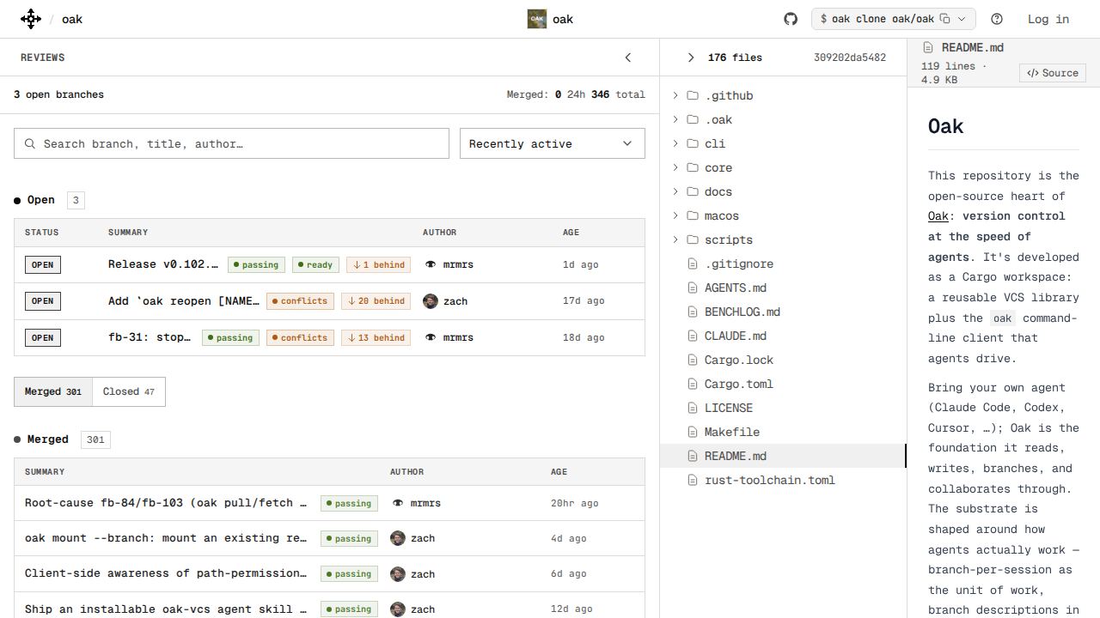This screenshot has height=618, width=1100.
Task: Click the commit hash 309202da5482
Action: 850,58
